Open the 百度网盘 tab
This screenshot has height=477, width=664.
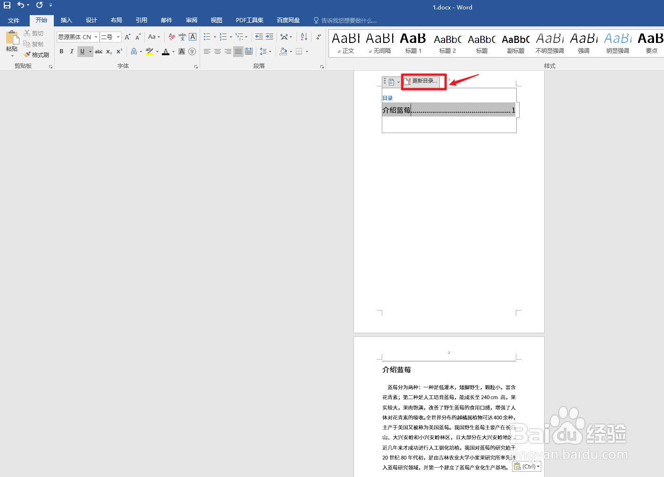pos(288,20)
